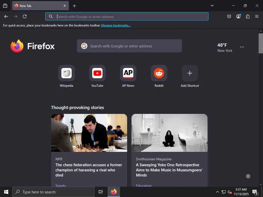Open chess federation accuses champion headline
Screen dimensions: 263x197
pos(89,170)
